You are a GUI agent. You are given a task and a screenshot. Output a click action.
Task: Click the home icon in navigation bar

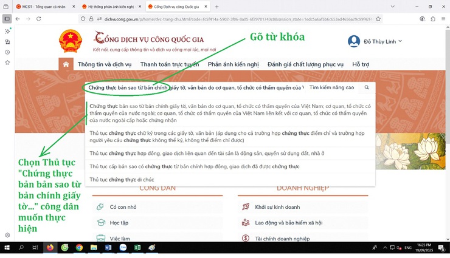[x=66, y=64]
